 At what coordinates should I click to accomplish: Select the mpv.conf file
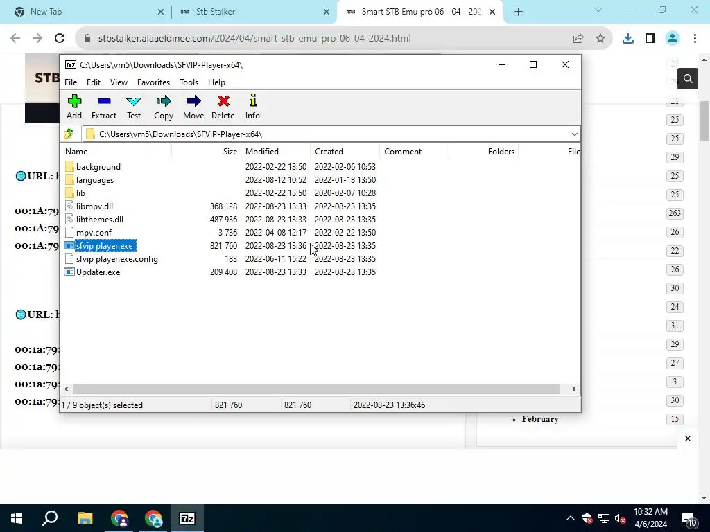pyautogui.click(x=94, y=233)
